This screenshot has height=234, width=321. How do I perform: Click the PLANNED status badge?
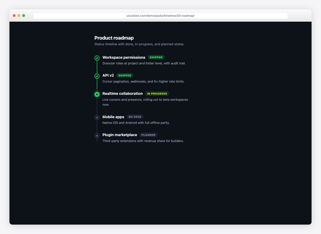148,135
